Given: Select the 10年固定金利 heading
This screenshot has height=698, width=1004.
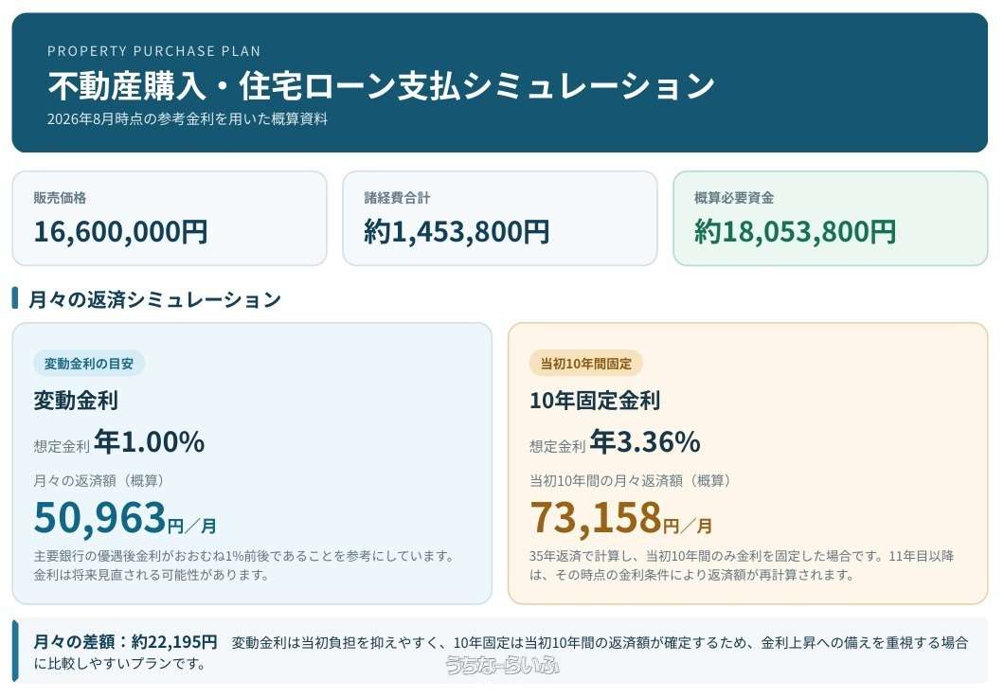Looking at the screenshot, I should [595, 401].
